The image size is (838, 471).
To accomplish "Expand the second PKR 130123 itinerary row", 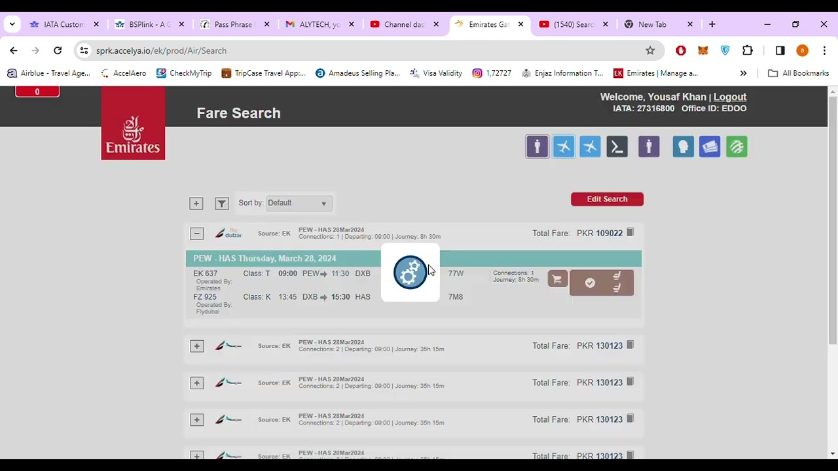I will (196, 383).
